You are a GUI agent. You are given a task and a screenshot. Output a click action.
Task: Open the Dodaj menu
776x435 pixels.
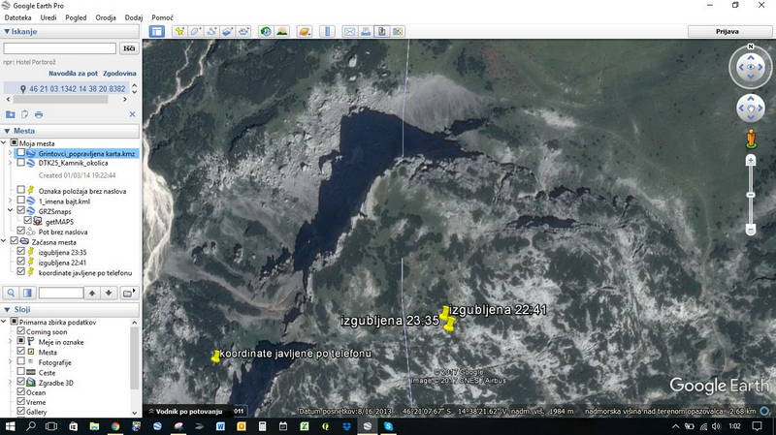[134, 17]
